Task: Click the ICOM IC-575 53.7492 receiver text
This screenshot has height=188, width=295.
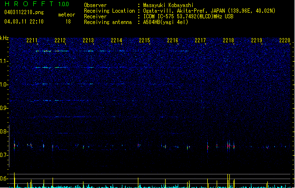Action: coord(188,16)
